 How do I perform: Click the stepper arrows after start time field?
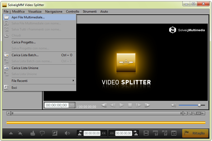point(104,133)
